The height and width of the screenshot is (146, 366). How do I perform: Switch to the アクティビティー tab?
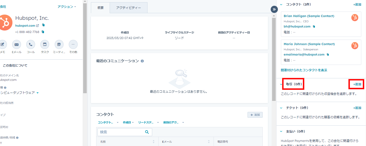coord(128,8)
